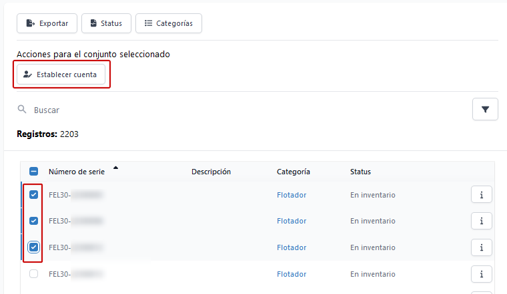Open the filter funnel icon button
507x294 pixels.
[x=485, y=109]
